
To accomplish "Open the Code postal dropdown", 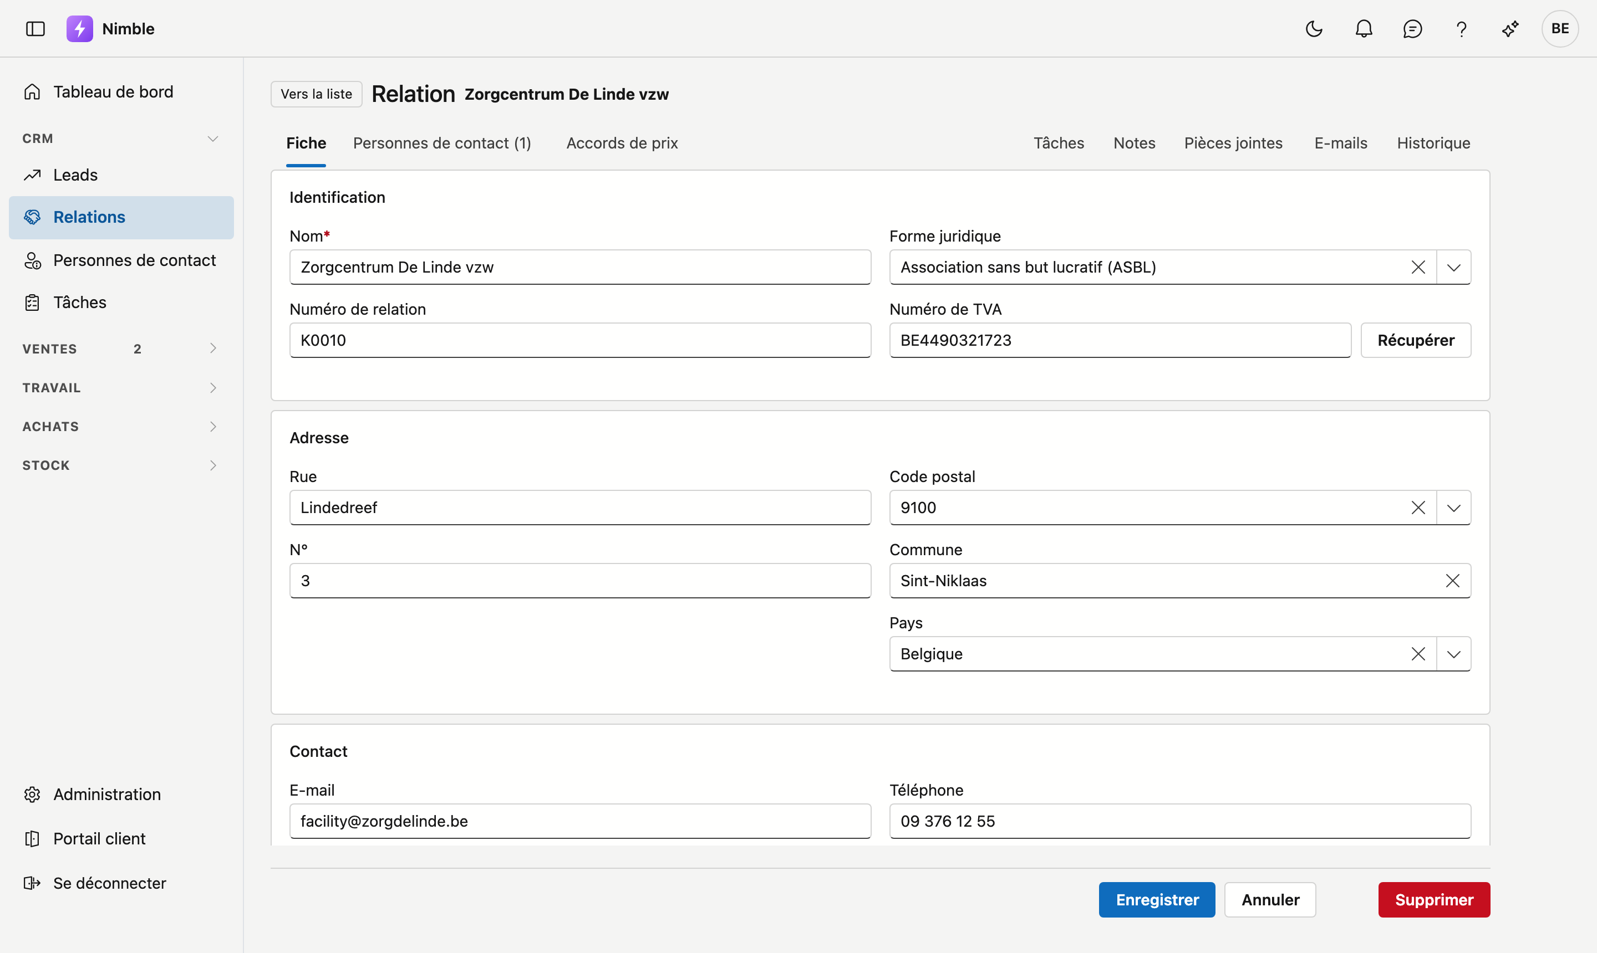I will 1454,508.
